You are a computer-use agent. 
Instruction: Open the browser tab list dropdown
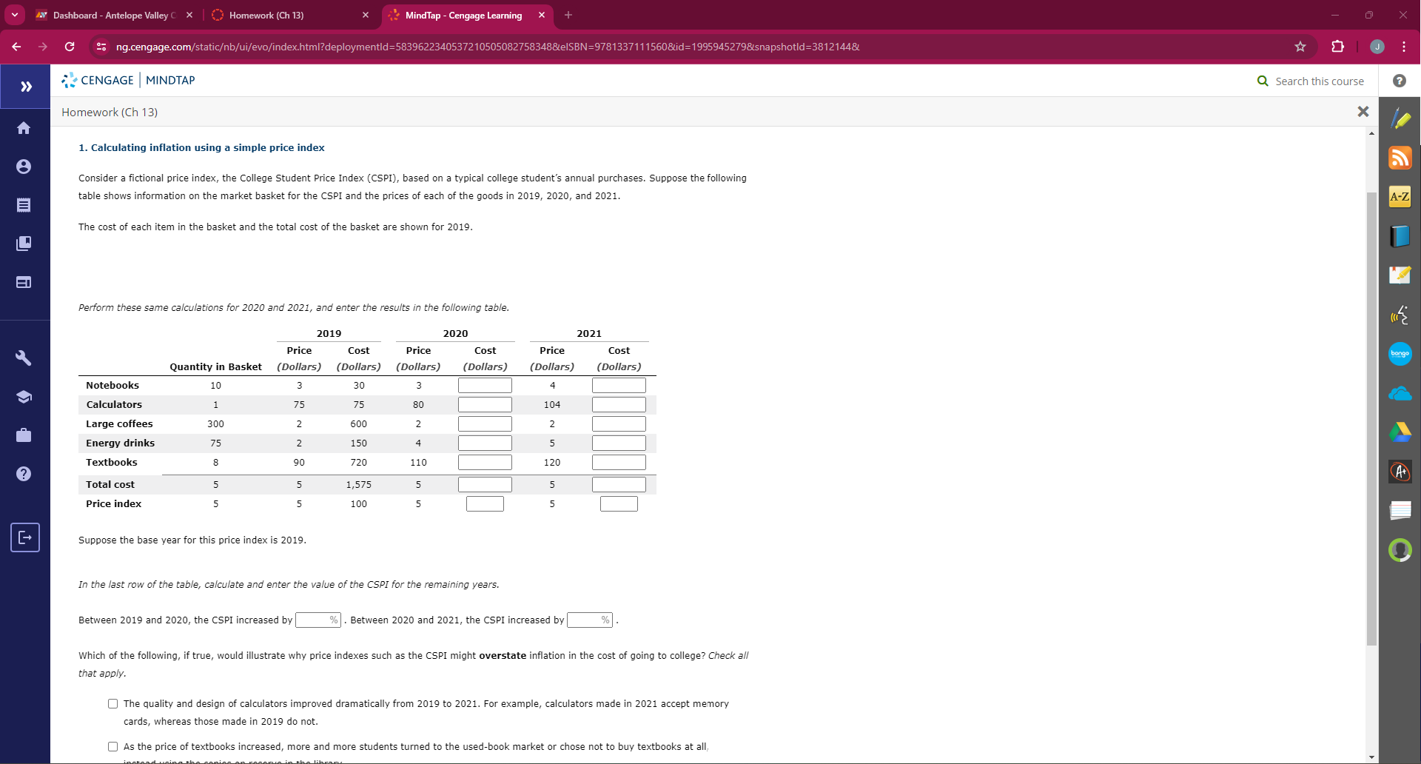tap(14, 15)
